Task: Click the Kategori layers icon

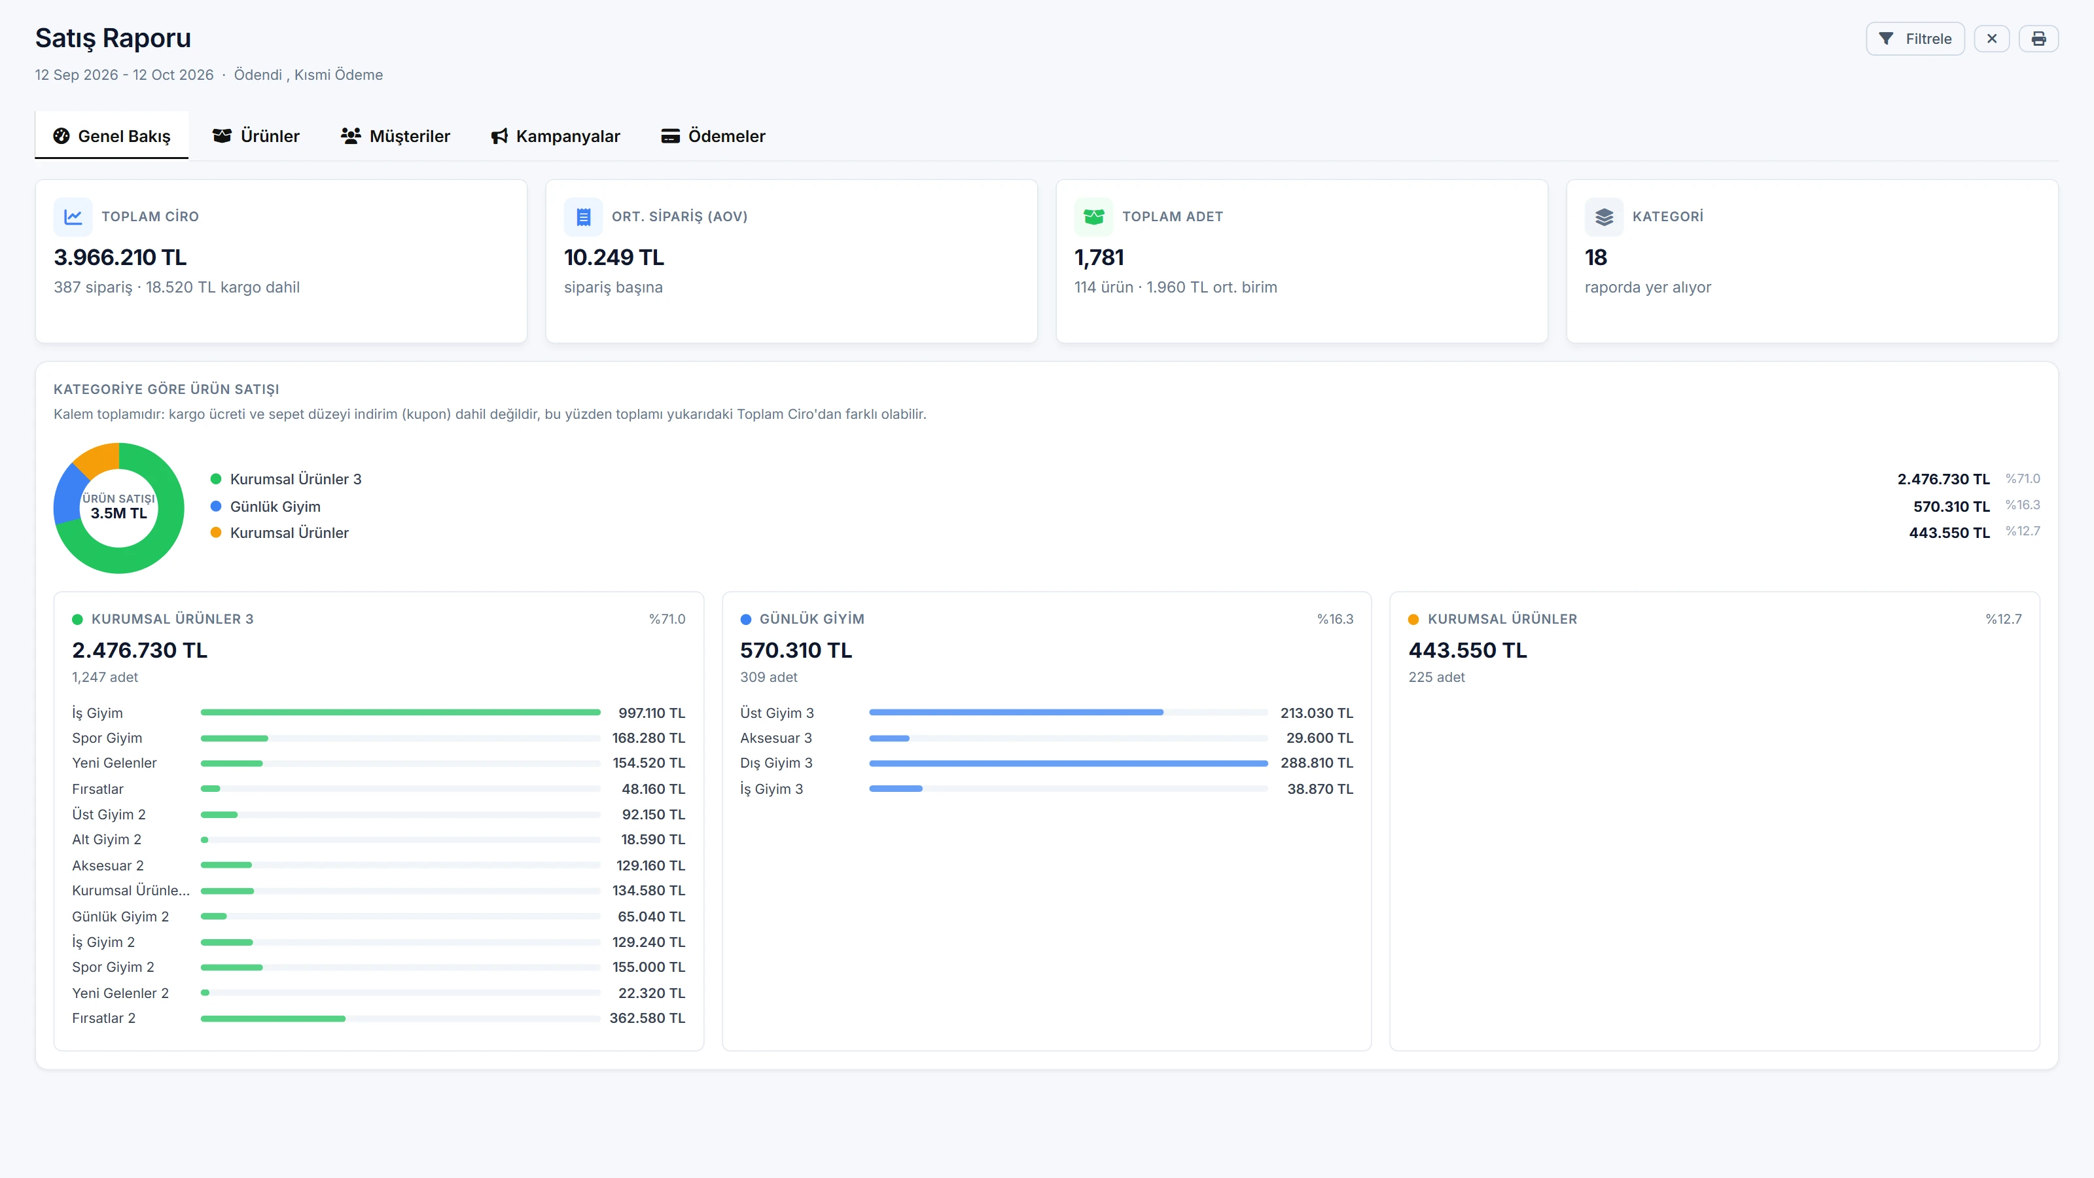Action: 1604,217
